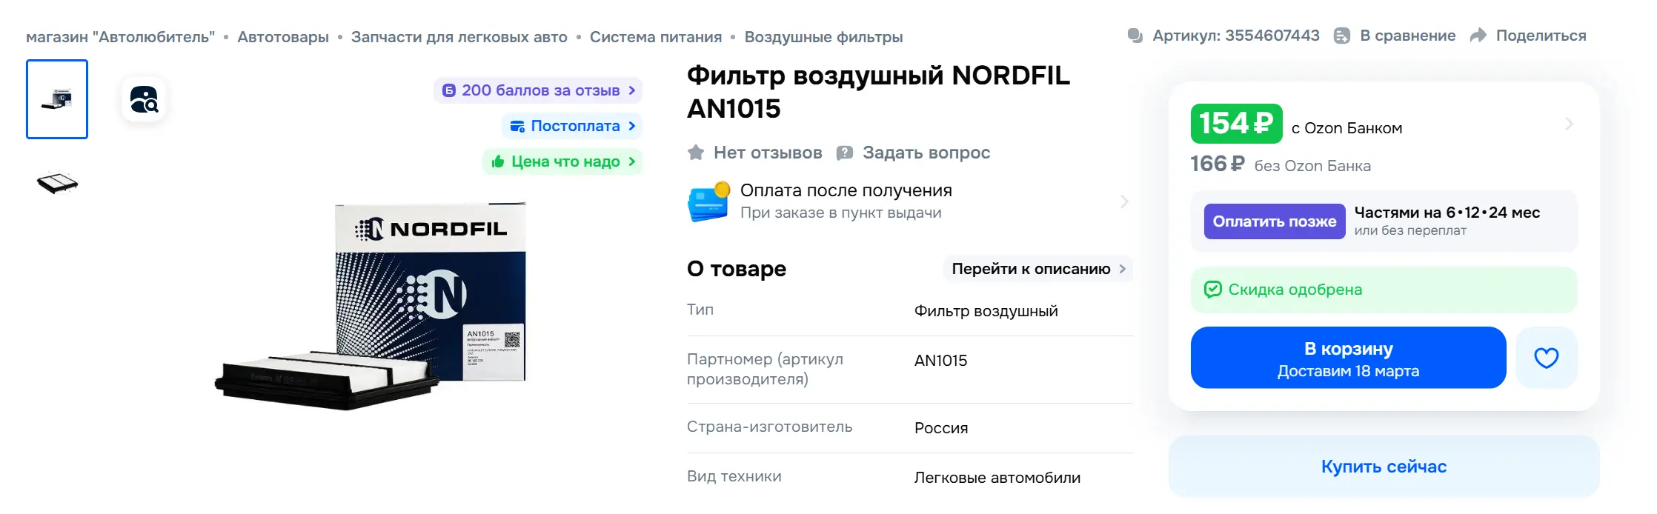Add product with В корзину button
This screenshot has height=514, width=1657.
(1349, 358)
